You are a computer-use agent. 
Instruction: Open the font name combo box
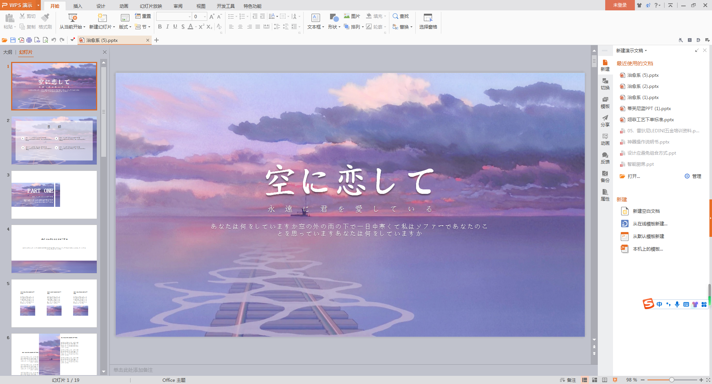tap(174, 16)
